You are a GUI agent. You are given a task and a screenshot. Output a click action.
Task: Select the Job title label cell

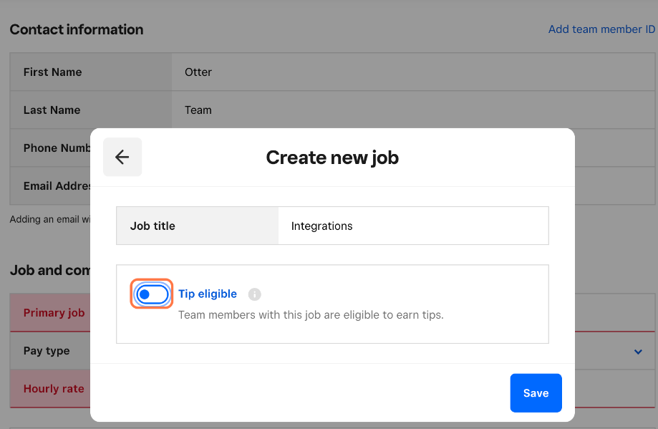(197, 226)
